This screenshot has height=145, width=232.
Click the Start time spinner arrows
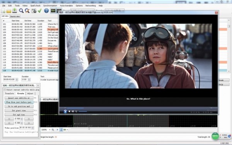tap(17, 79)
